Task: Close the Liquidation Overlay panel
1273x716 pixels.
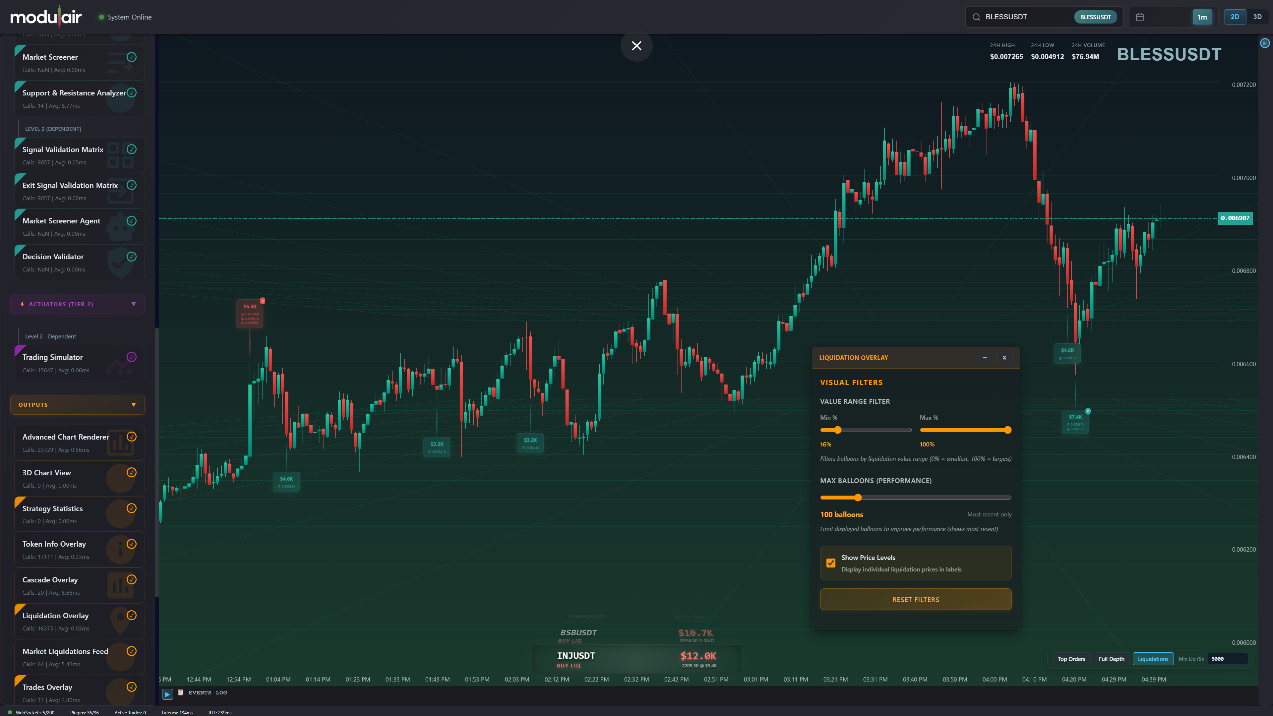Action: [x=1004, y=357]
